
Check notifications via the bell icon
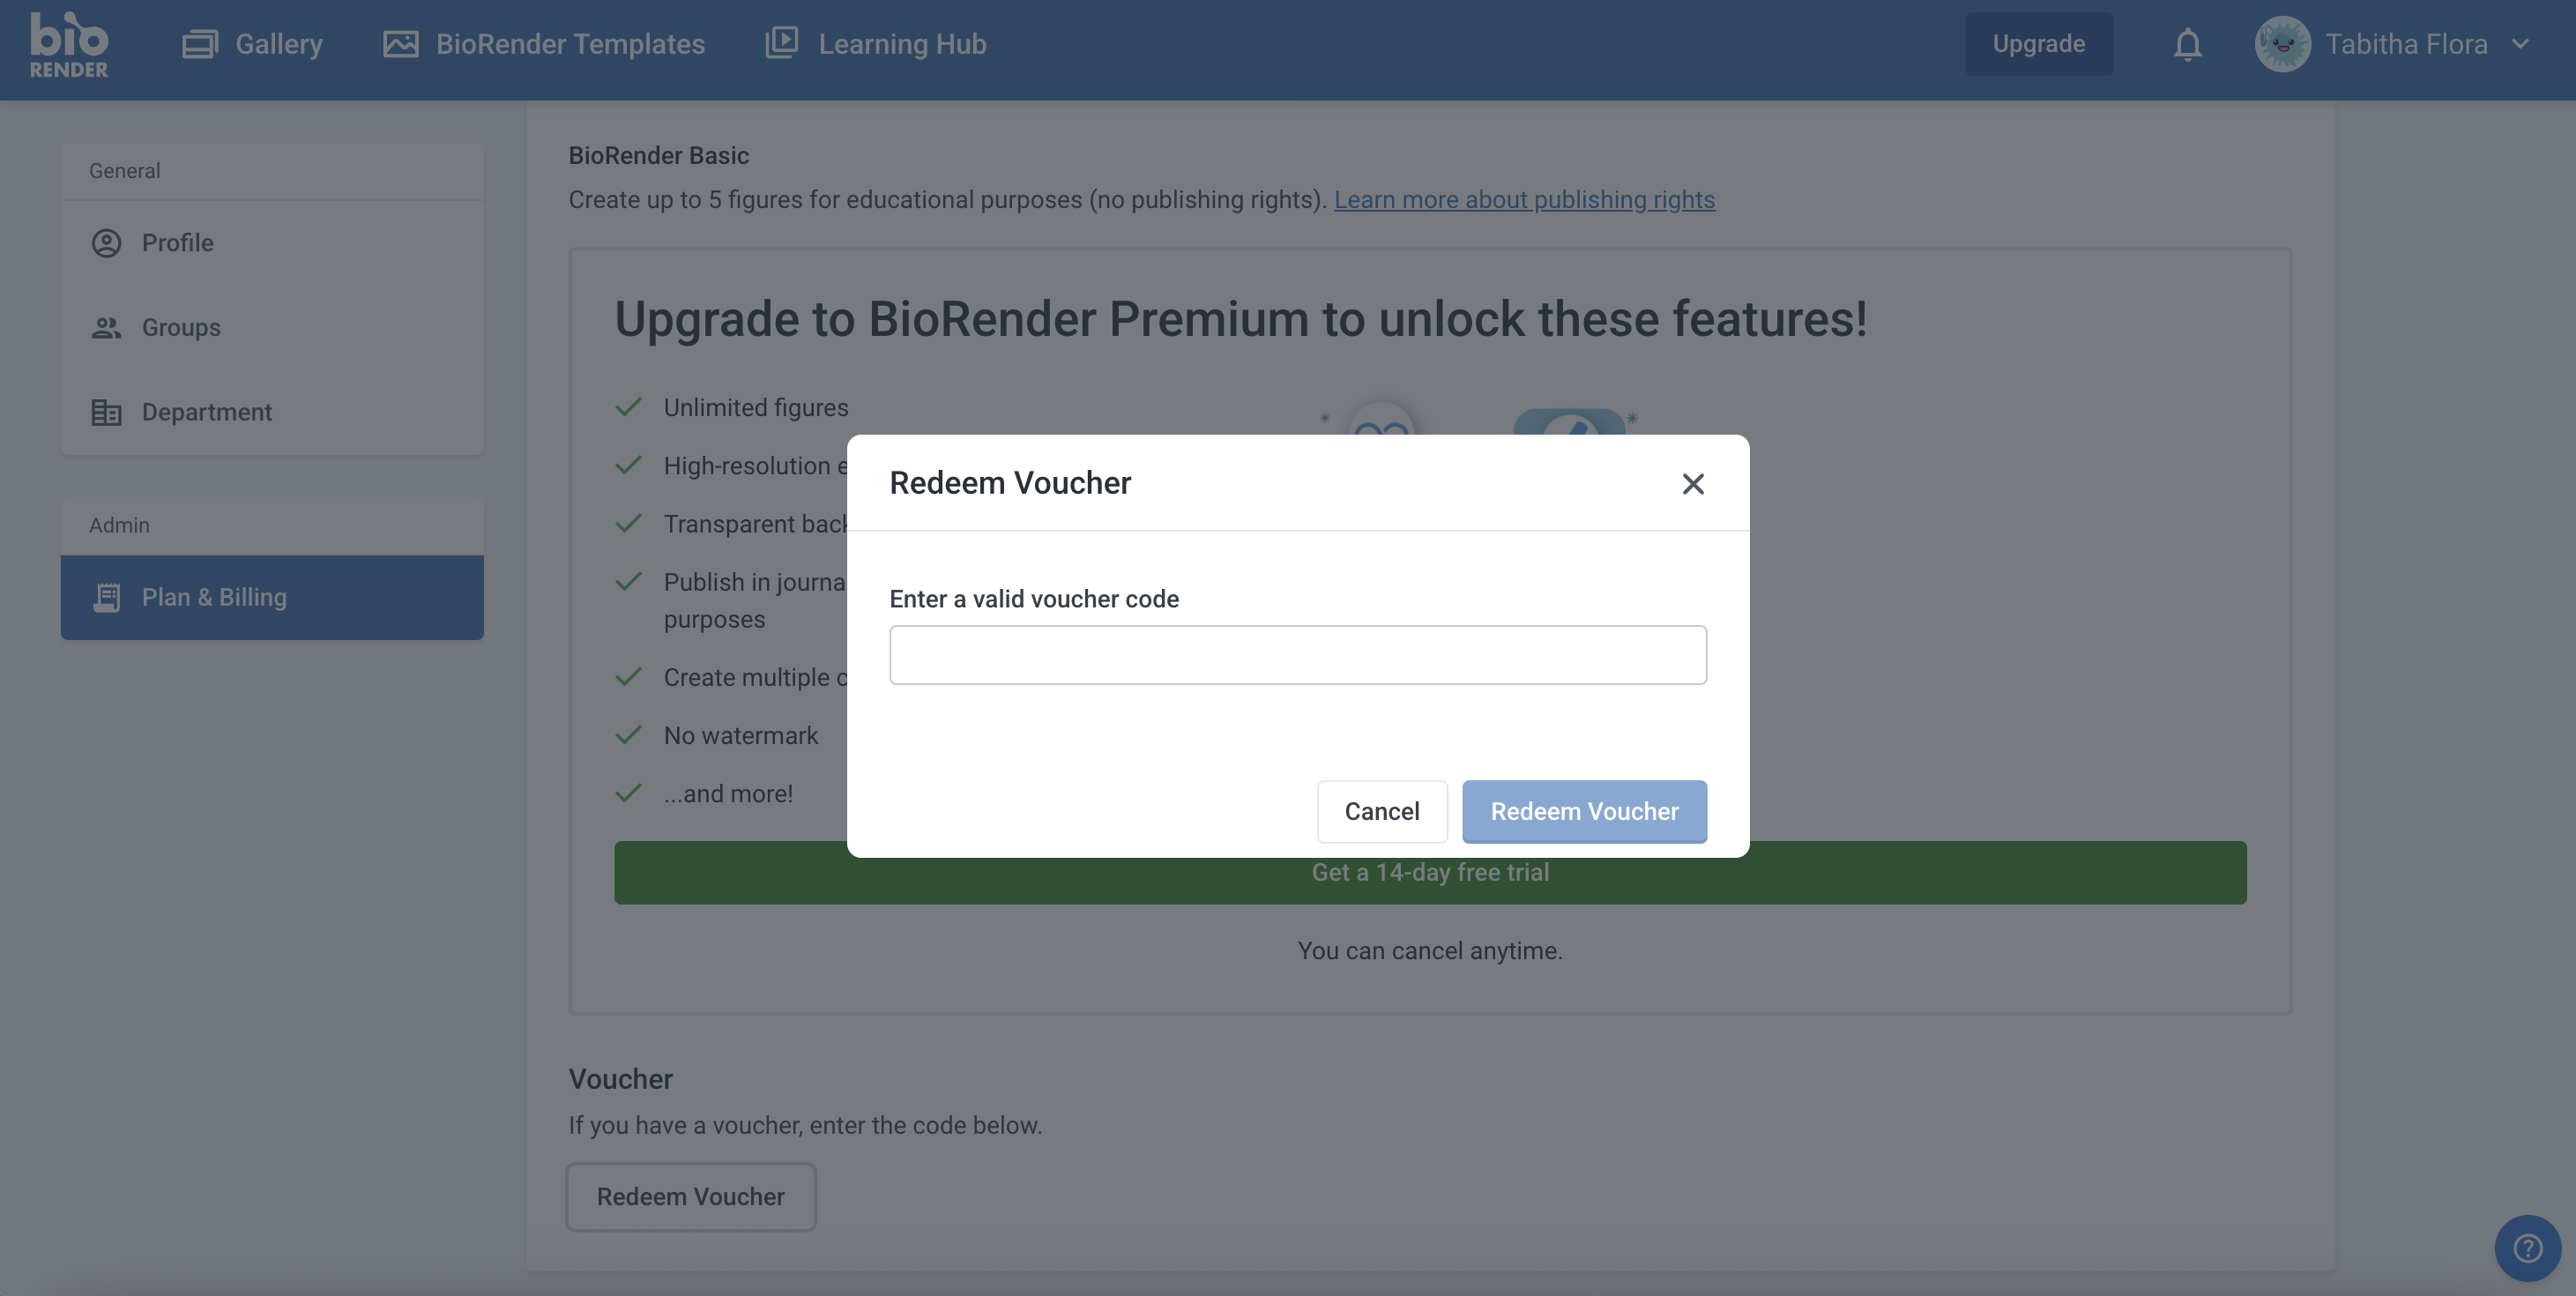click(2186, 44)
